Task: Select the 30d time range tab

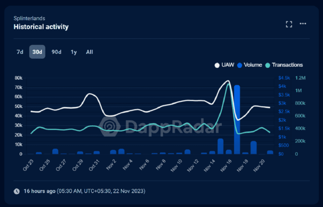Action: pos(37,52)
